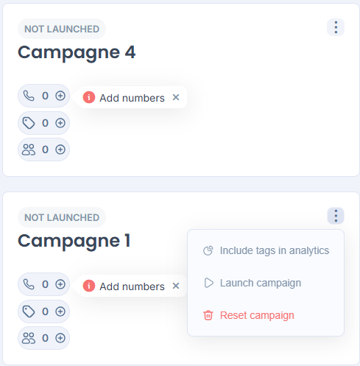
Task: Select Reset campaign option
Action: [266, 315]
